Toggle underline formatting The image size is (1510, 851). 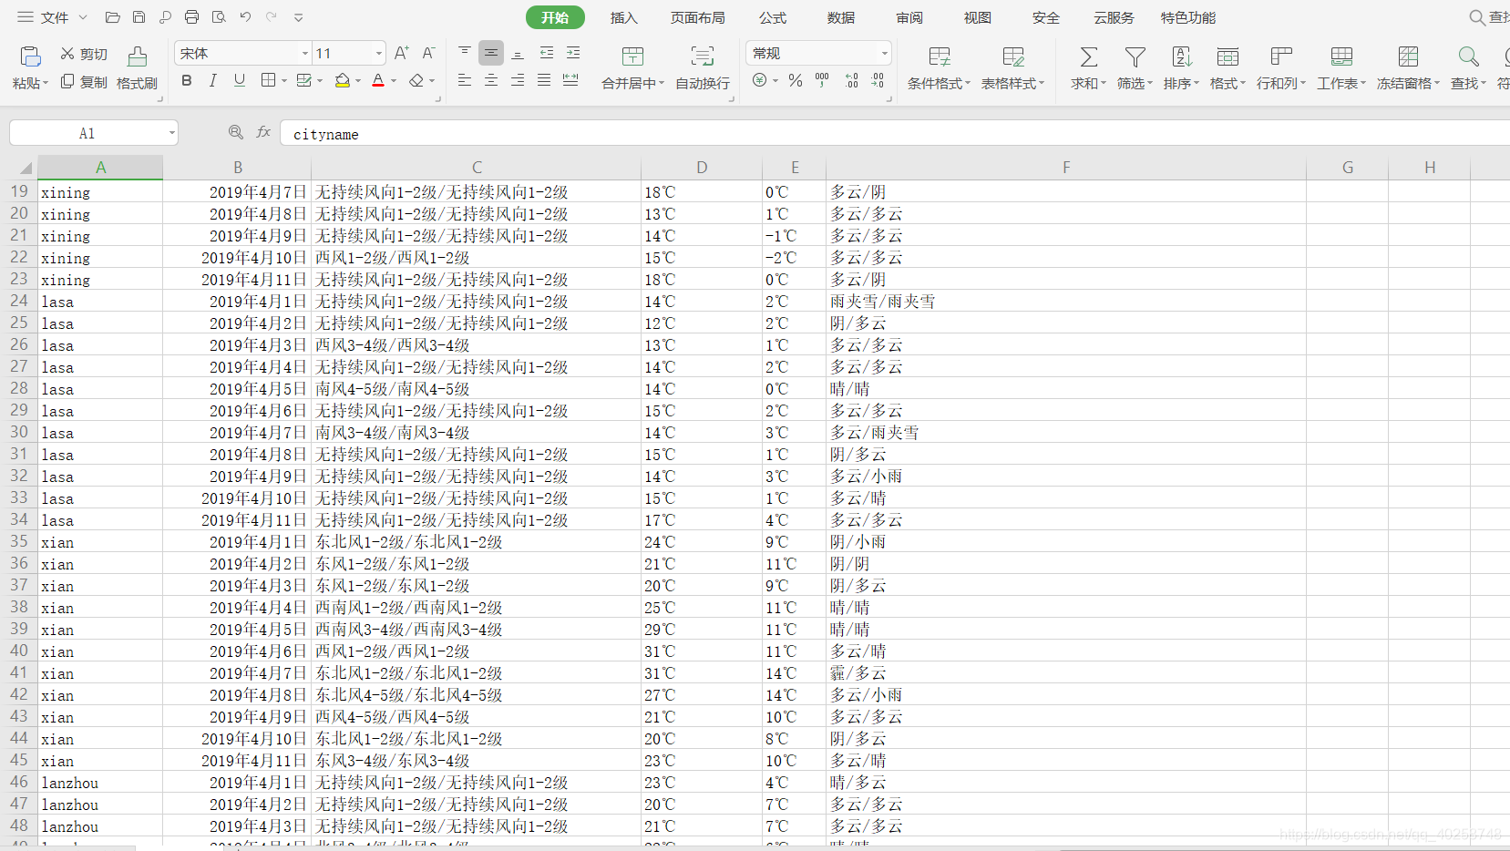tap(240, 81)
